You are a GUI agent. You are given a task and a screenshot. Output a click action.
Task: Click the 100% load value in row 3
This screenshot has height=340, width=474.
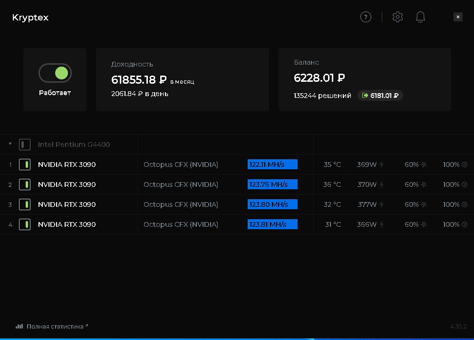coord(451,204)
